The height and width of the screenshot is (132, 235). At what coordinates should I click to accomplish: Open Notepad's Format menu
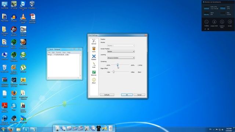coord(58,52)
